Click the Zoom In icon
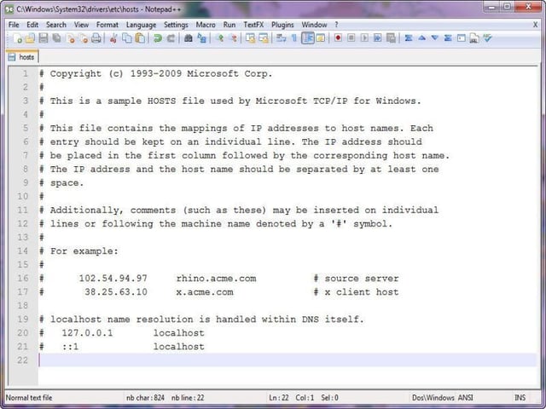The image size is (546, 409). click(220, 37)
